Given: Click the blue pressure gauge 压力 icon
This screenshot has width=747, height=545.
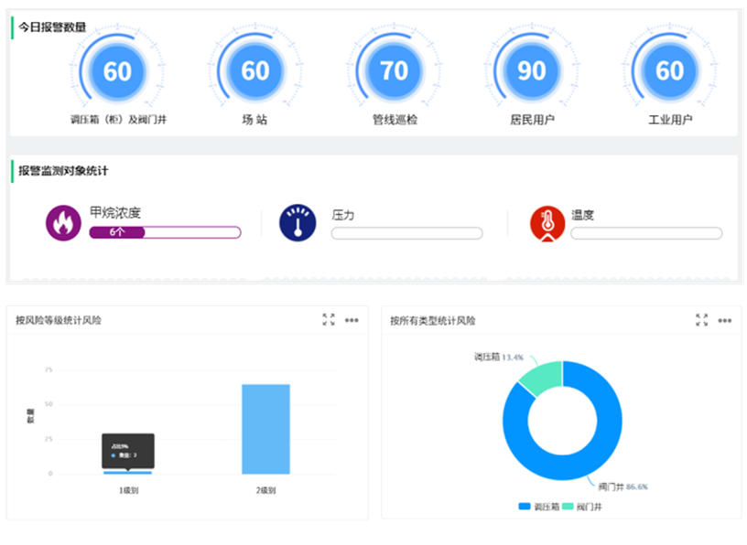Looking at the screenshot, I should 298,223.
